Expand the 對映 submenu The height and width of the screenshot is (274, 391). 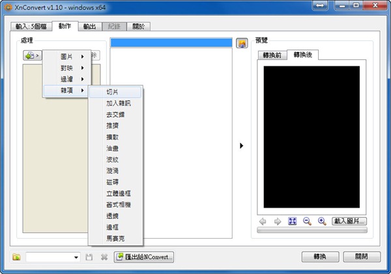pyautogui.click(x=66, y=68)
